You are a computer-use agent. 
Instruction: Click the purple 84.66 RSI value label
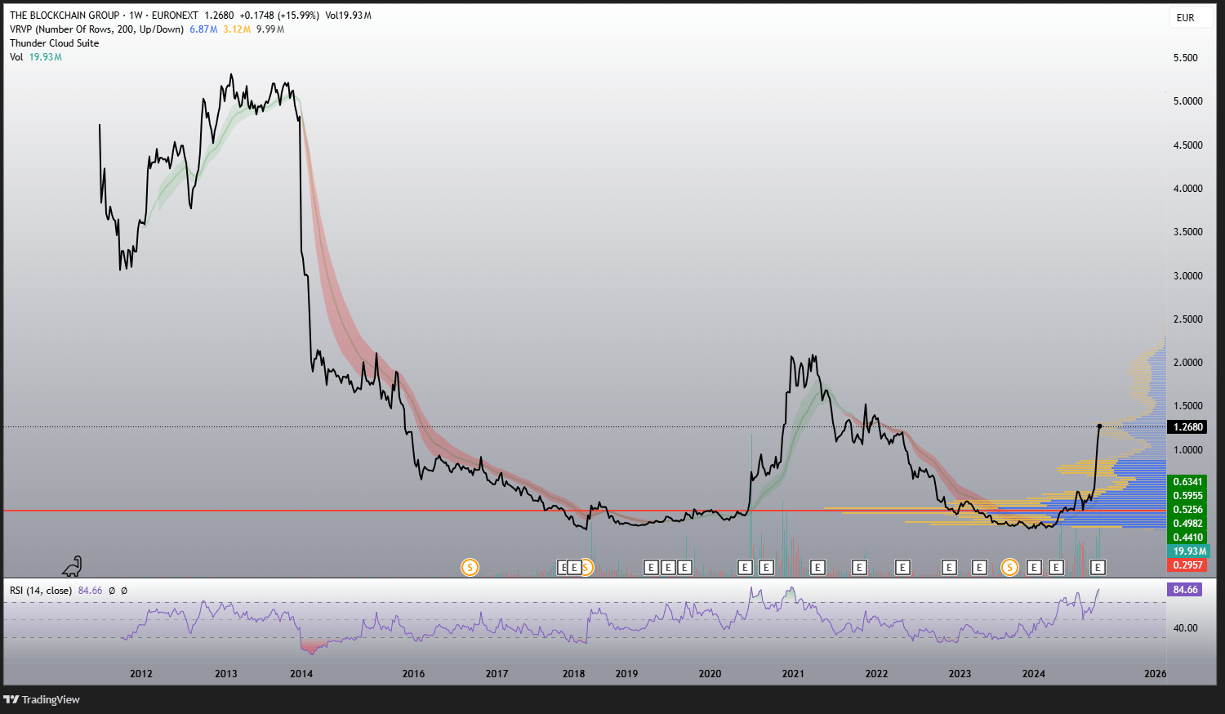[x=1185, y=589]
